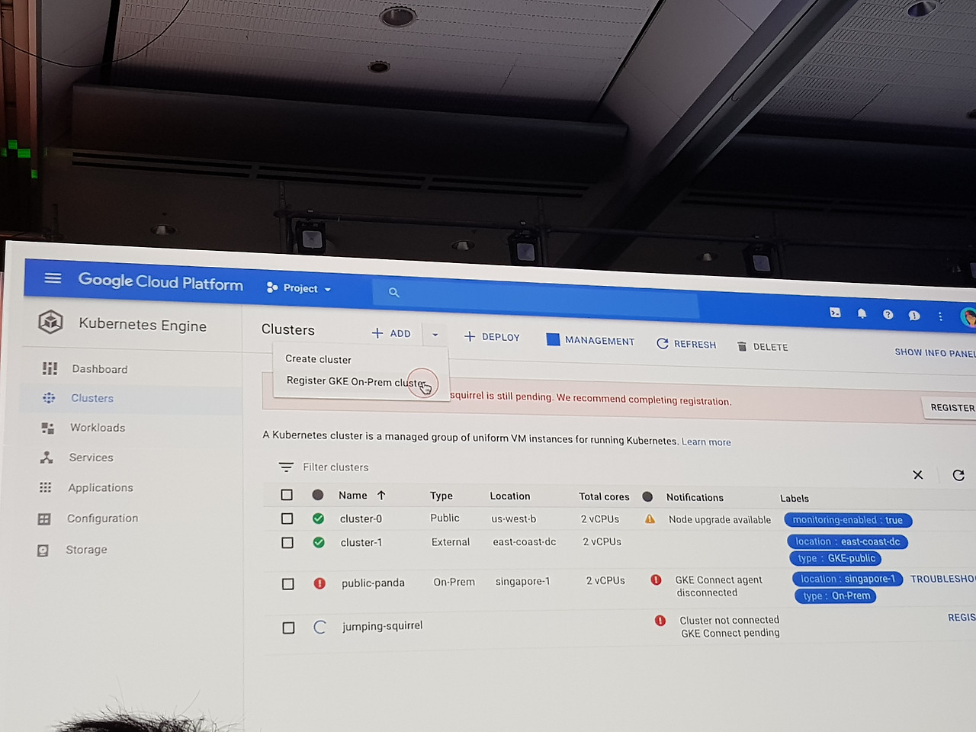Screen dimensions: 976x732
Task: Toggle the dropdown arrow next to ADD
Action: [x=435, y=335]
